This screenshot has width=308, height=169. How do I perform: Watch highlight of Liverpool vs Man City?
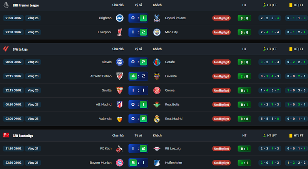221,32
